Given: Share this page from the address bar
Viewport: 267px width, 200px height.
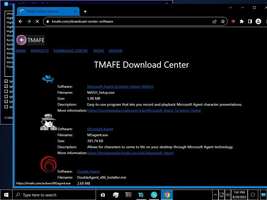Looking at the screenshot, I should point(215,21).
